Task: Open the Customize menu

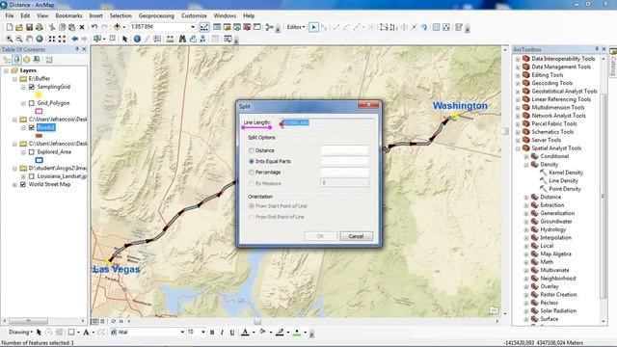Action: click(194, 15)
